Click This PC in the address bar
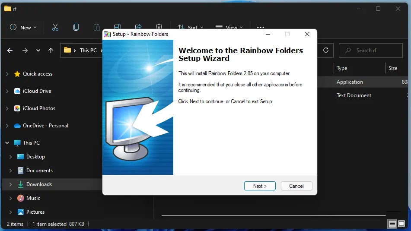Viewport: 411px width, 231px height. pos(88,50)
